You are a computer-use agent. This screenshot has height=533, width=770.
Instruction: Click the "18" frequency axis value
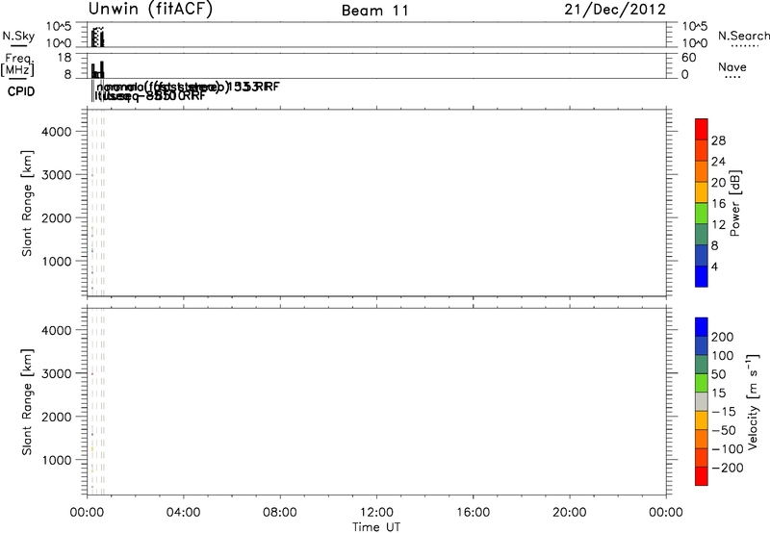(x=64, y=58)
